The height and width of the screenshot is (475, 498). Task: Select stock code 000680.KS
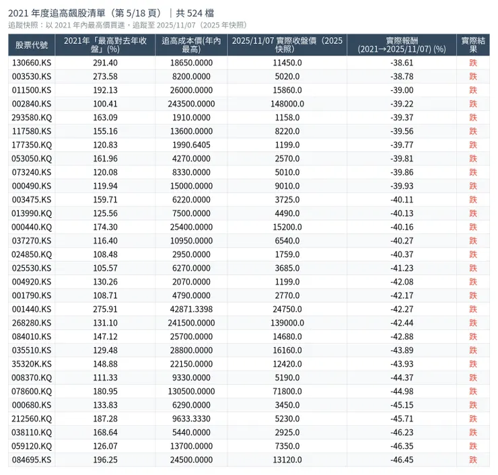click(32, 405)
